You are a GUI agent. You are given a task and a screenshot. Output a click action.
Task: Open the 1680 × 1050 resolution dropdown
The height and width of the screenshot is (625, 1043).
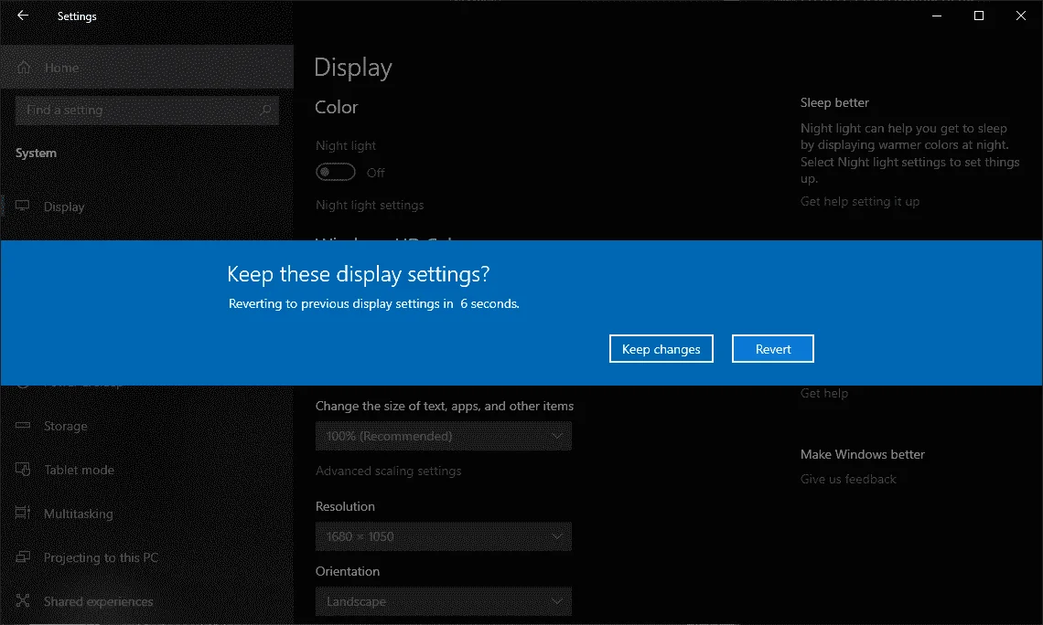pyautogui.click(x=443, y=536)
